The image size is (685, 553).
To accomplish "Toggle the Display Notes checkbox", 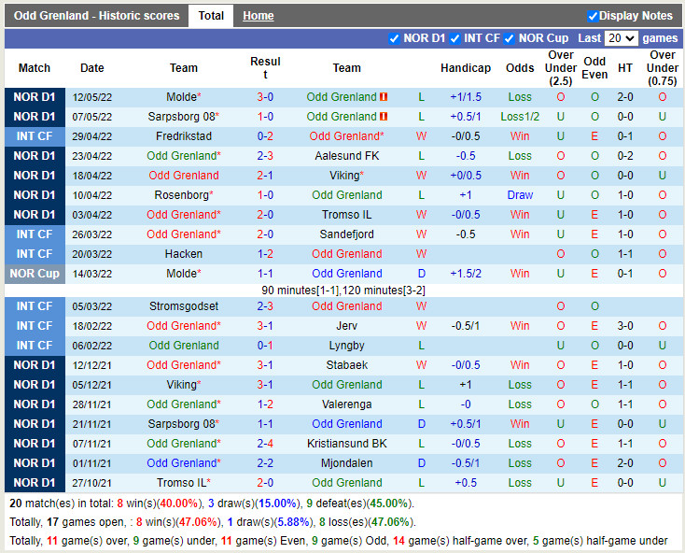I will tap(593, 16).
